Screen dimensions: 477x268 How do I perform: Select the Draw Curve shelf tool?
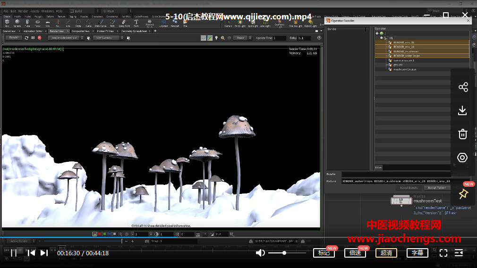click(101, 23)
